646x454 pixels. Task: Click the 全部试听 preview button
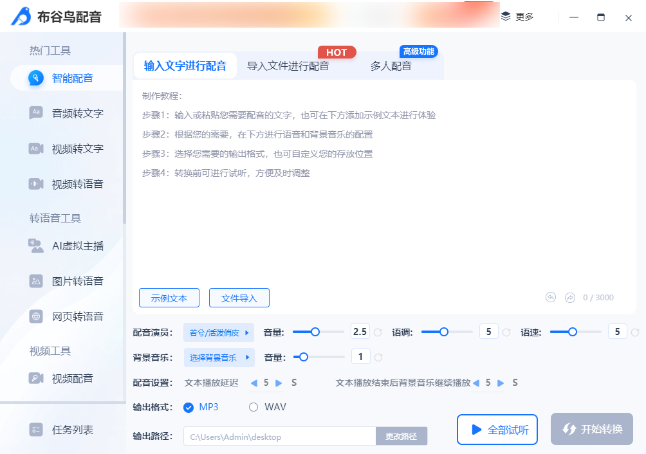pyautogui.click(x=497, y=429)
